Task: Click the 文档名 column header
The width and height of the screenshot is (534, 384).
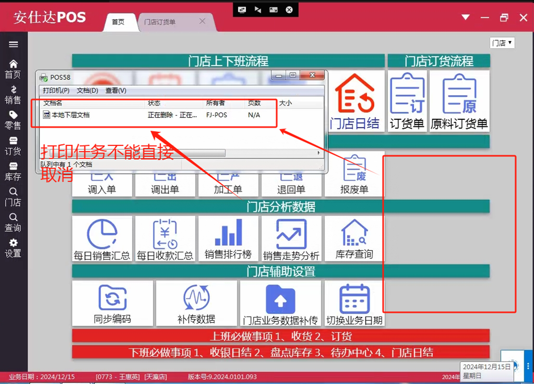Action: click(53, 103)
